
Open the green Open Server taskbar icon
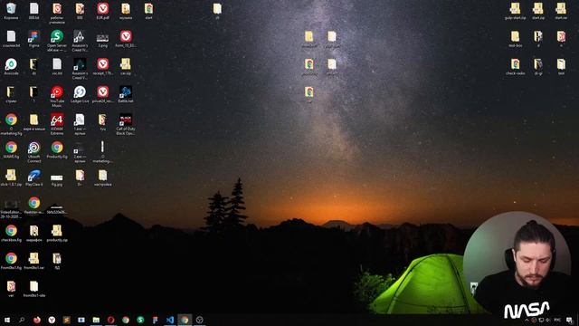(x=140, y=320)
